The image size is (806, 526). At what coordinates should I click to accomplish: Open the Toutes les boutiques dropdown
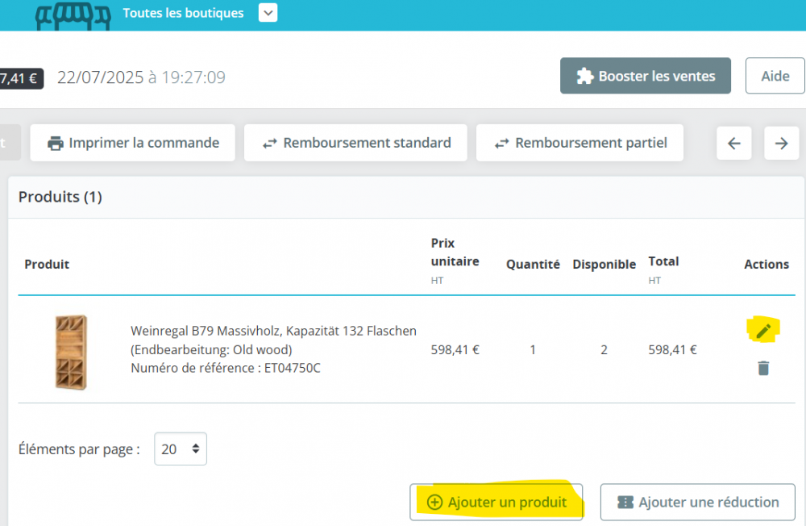point(268,13)
